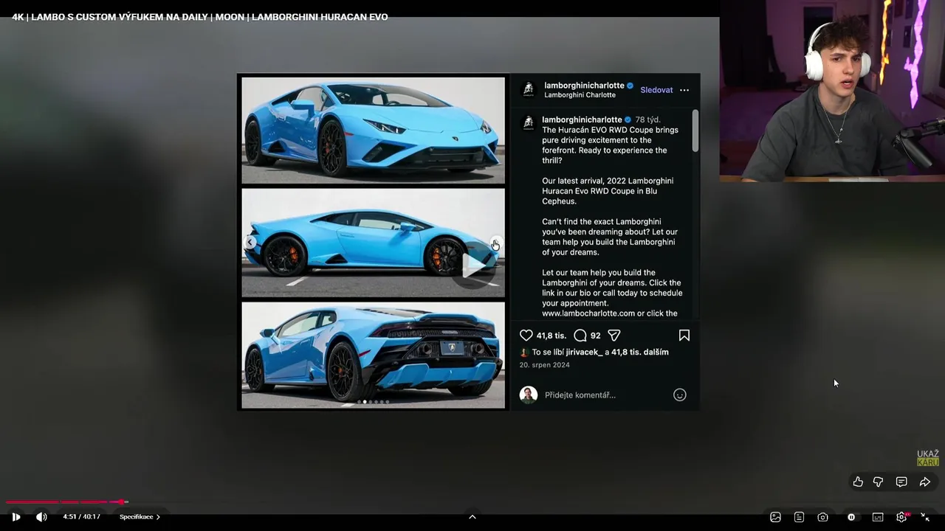945x531 pixels.
Task: Open emoji picker in comment field
Action: (680, 395)
